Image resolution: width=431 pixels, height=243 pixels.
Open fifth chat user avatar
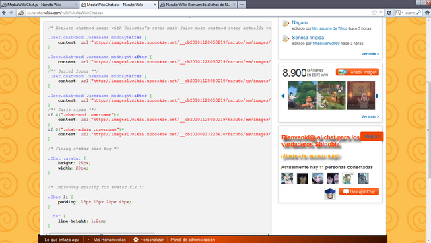point(348,178)
